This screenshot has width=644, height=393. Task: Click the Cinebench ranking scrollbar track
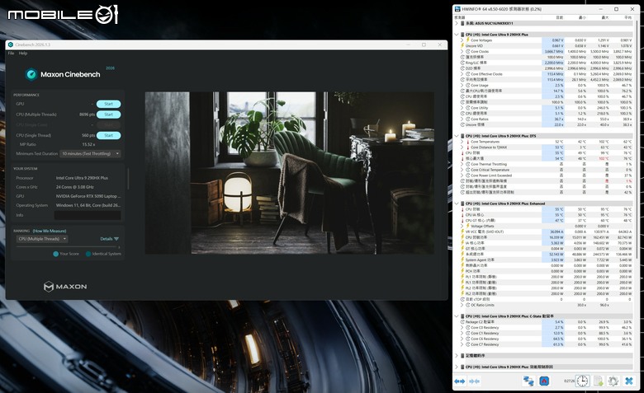click(68, 247)
